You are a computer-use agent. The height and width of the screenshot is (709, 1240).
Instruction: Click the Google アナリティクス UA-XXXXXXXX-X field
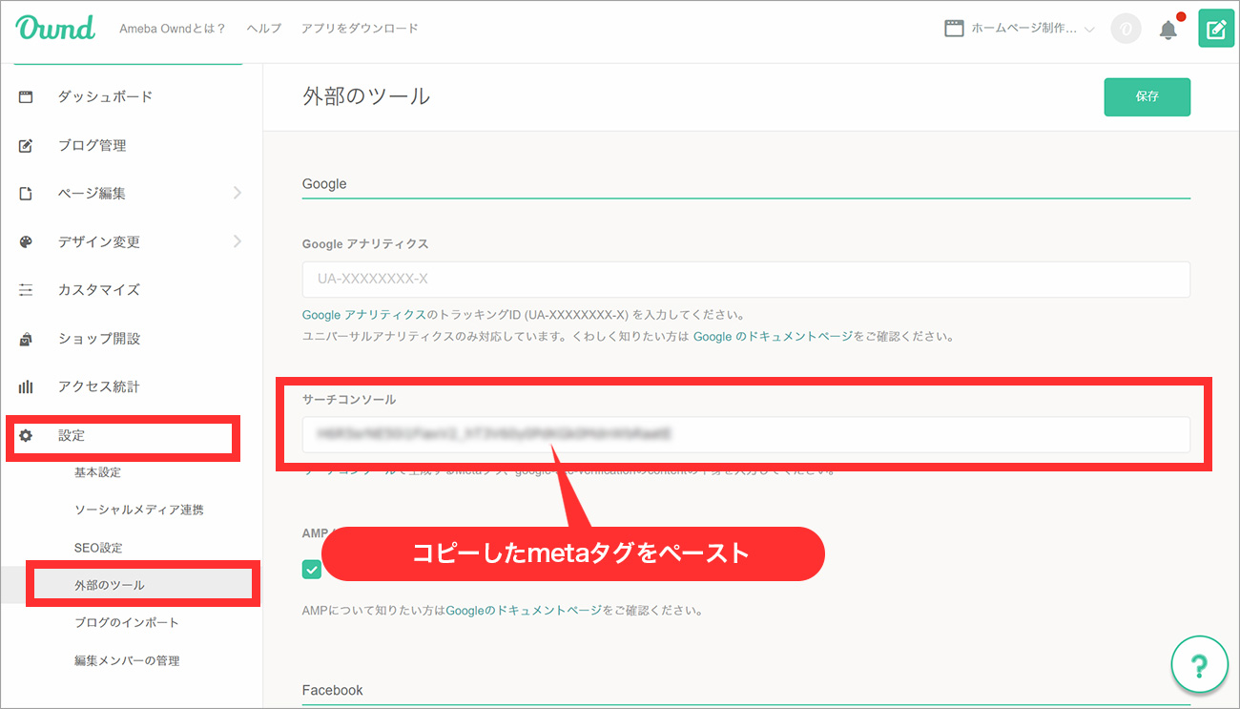[746, 280]
